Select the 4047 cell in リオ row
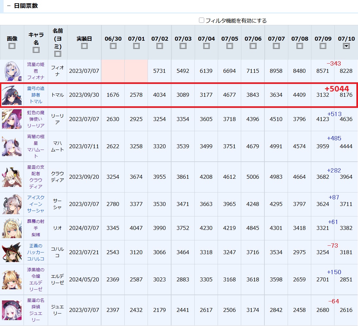Screen dimensions: 358x326 pyautogui.click(x=136, y=228)
